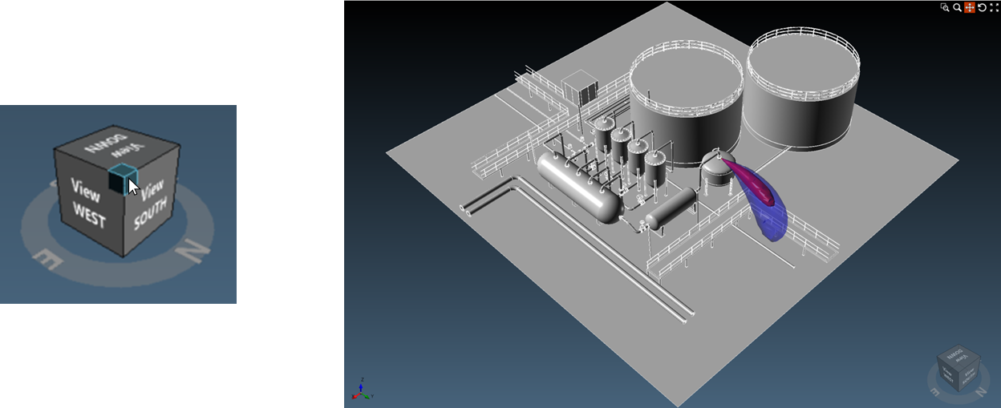Click View WEST face on small navigation cube
1001x408 pixels.
tap(949, 374)
